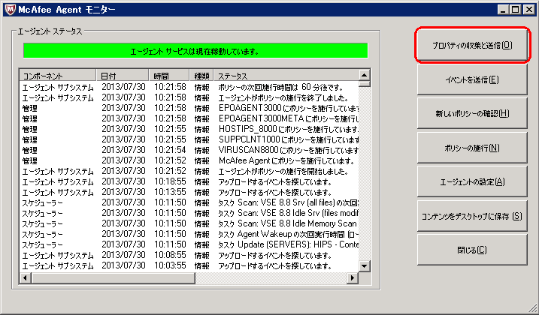Viewport: 539px width, 315px height.
Task: Select McAfee Agent にポリシーを施行 row
Action: pyautogui.click(x=189, y=161)
